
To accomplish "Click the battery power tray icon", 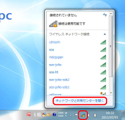I will point(95,115).
